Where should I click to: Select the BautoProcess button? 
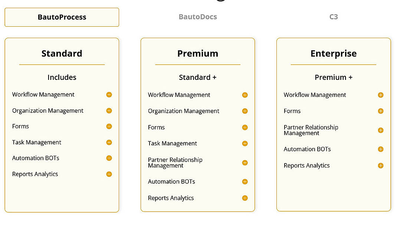tap(62, 17)
